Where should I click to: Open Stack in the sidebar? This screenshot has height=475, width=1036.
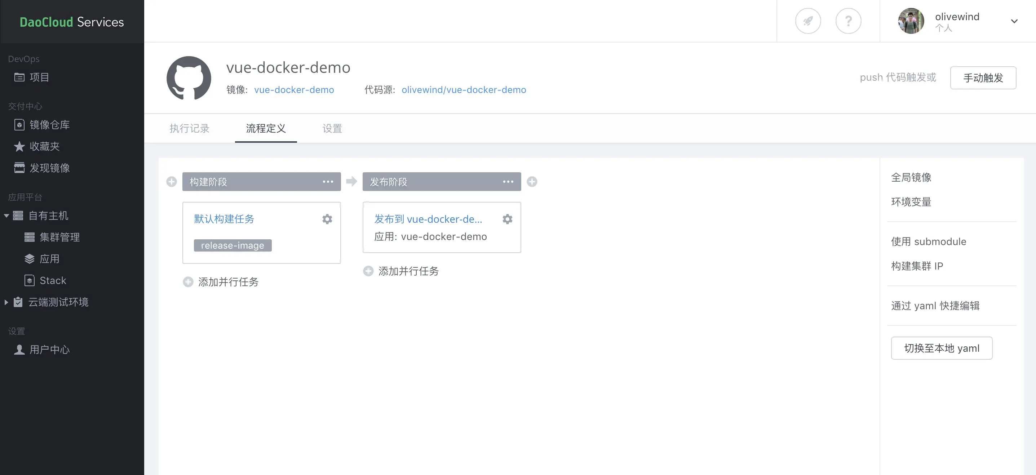[53, 280]
